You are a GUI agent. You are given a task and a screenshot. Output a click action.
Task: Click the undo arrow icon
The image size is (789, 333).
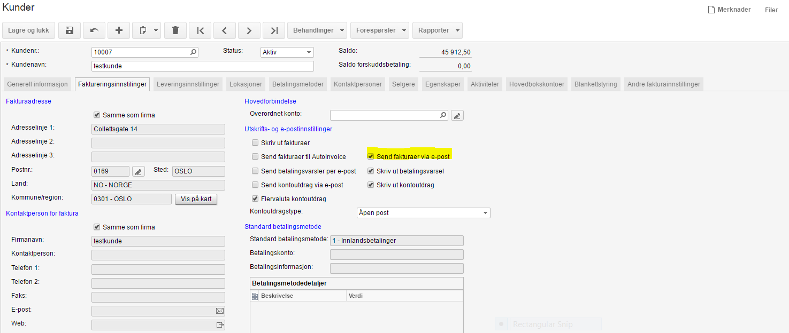94,30
